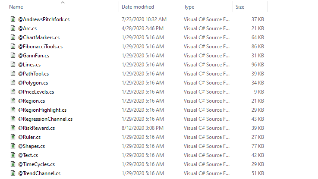Click the @AndrewsPitchfork.cs file icon
The width and height of the screenshot is (318, 179).
13,19
